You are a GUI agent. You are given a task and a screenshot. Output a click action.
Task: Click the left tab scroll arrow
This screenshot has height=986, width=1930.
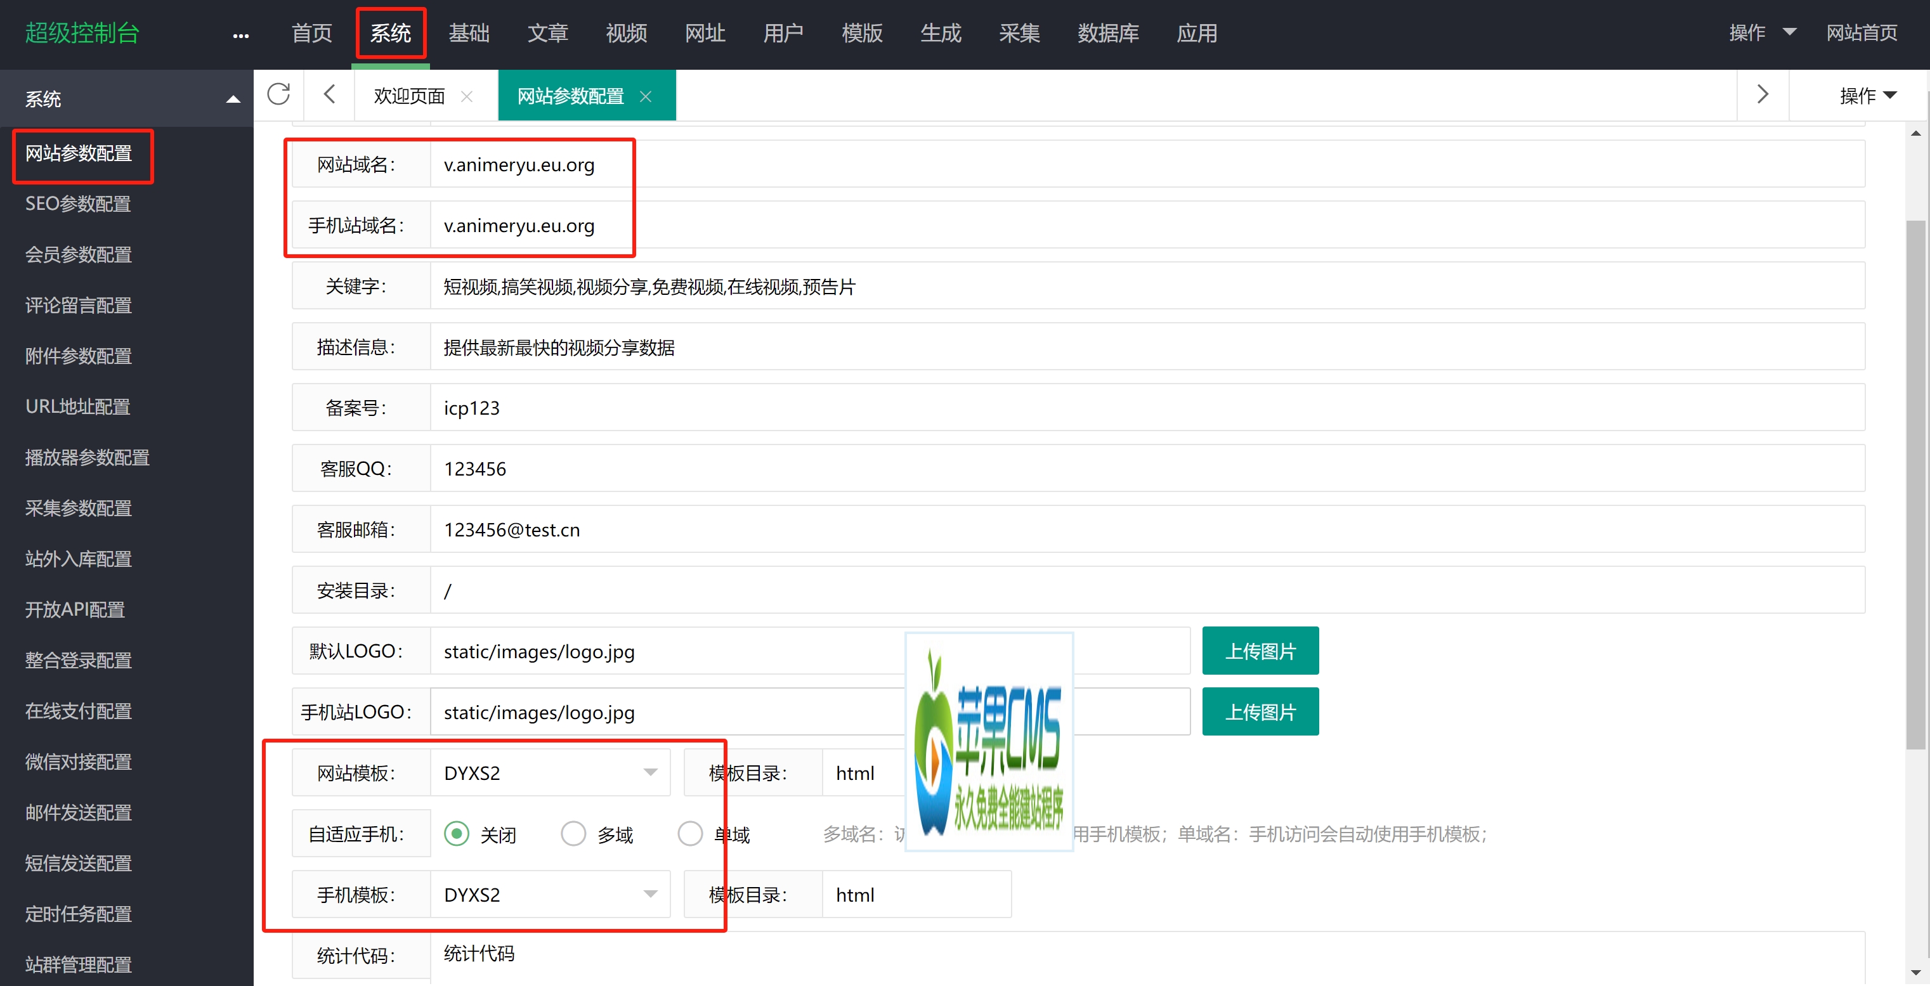click(x=329, y=94)
